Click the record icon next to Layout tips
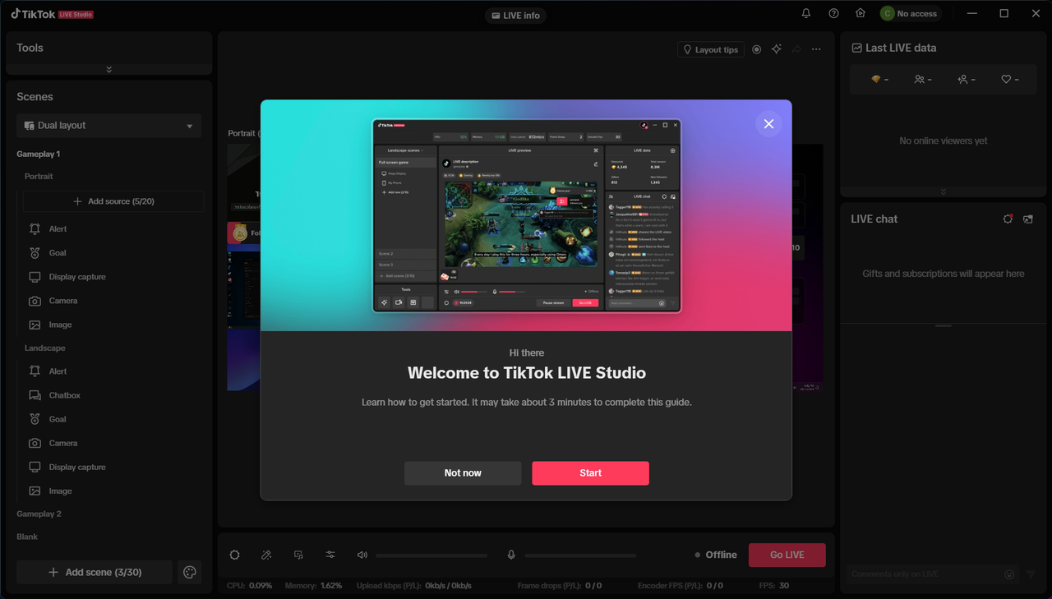 pyautogui.click(x=757, y=49)
